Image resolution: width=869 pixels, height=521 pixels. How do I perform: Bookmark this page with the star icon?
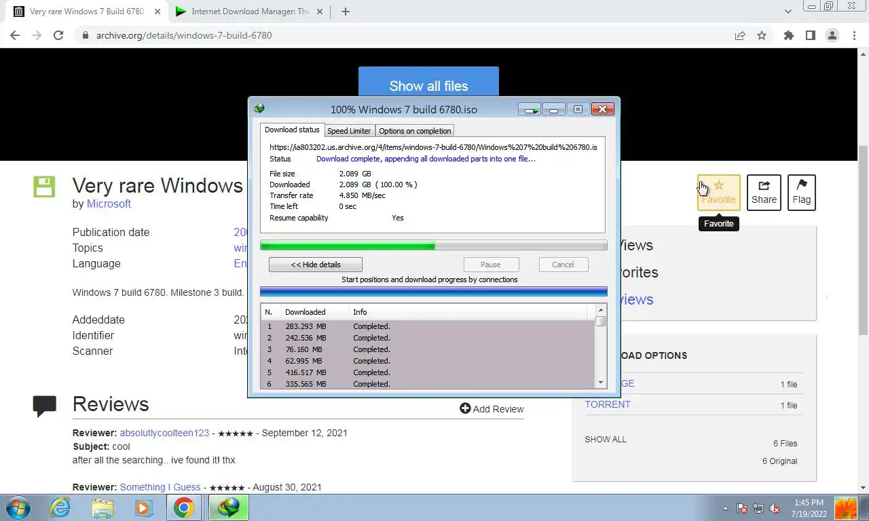click(x=762, y=35)
